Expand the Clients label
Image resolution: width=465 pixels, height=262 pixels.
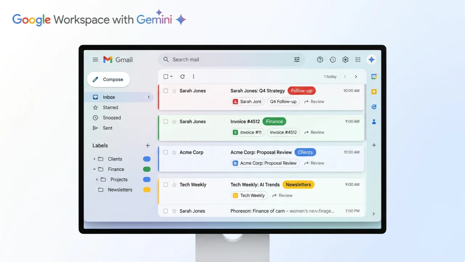(94, 159)
